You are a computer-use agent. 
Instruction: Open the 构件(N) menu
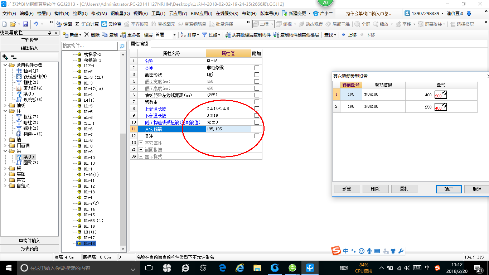coord(62,14)
